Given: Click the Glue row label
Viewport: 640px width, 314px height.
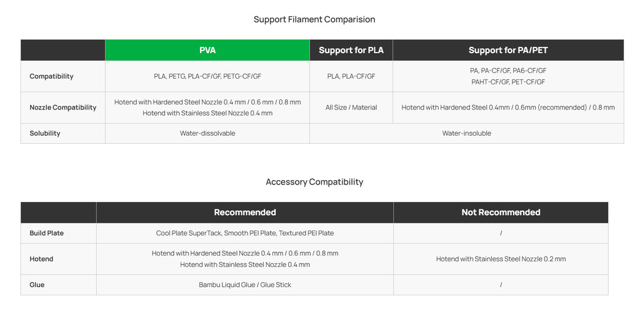Looking at the screenshot, I should pos(37,285).
